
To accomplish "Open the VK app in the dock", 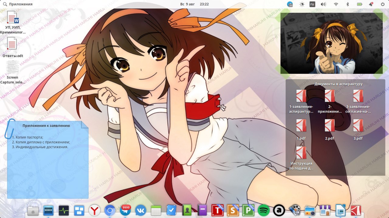I will [x=141, y=210].
